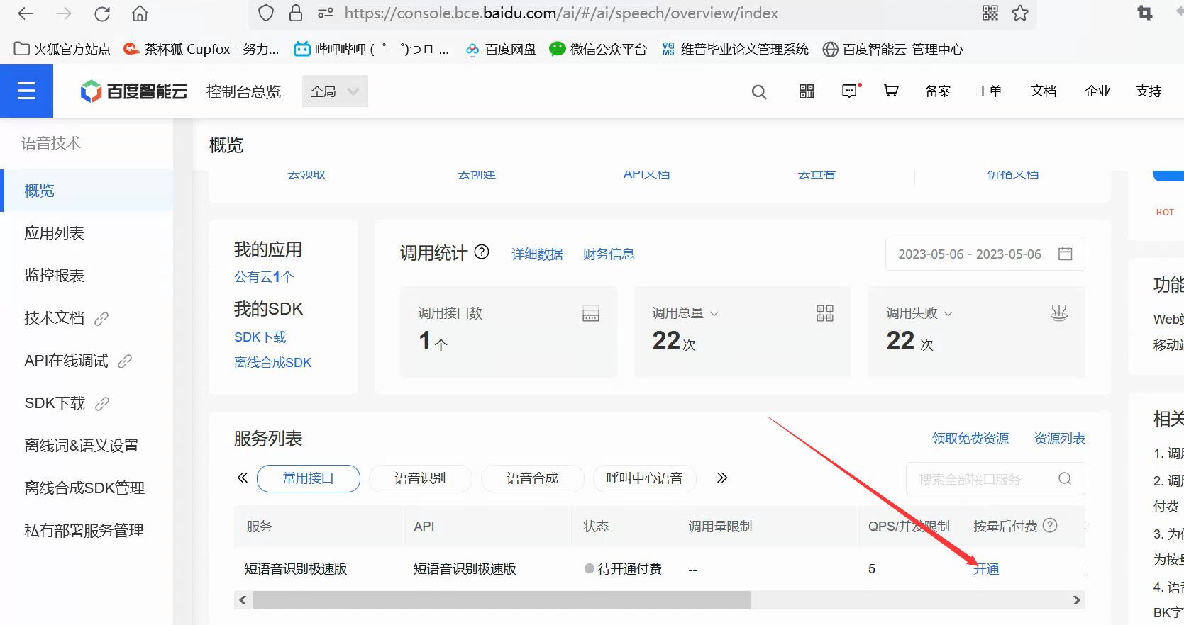Open the hamburger menu in blue header
This screenshot has width=1184, height=625.
[x=26, y=91]
